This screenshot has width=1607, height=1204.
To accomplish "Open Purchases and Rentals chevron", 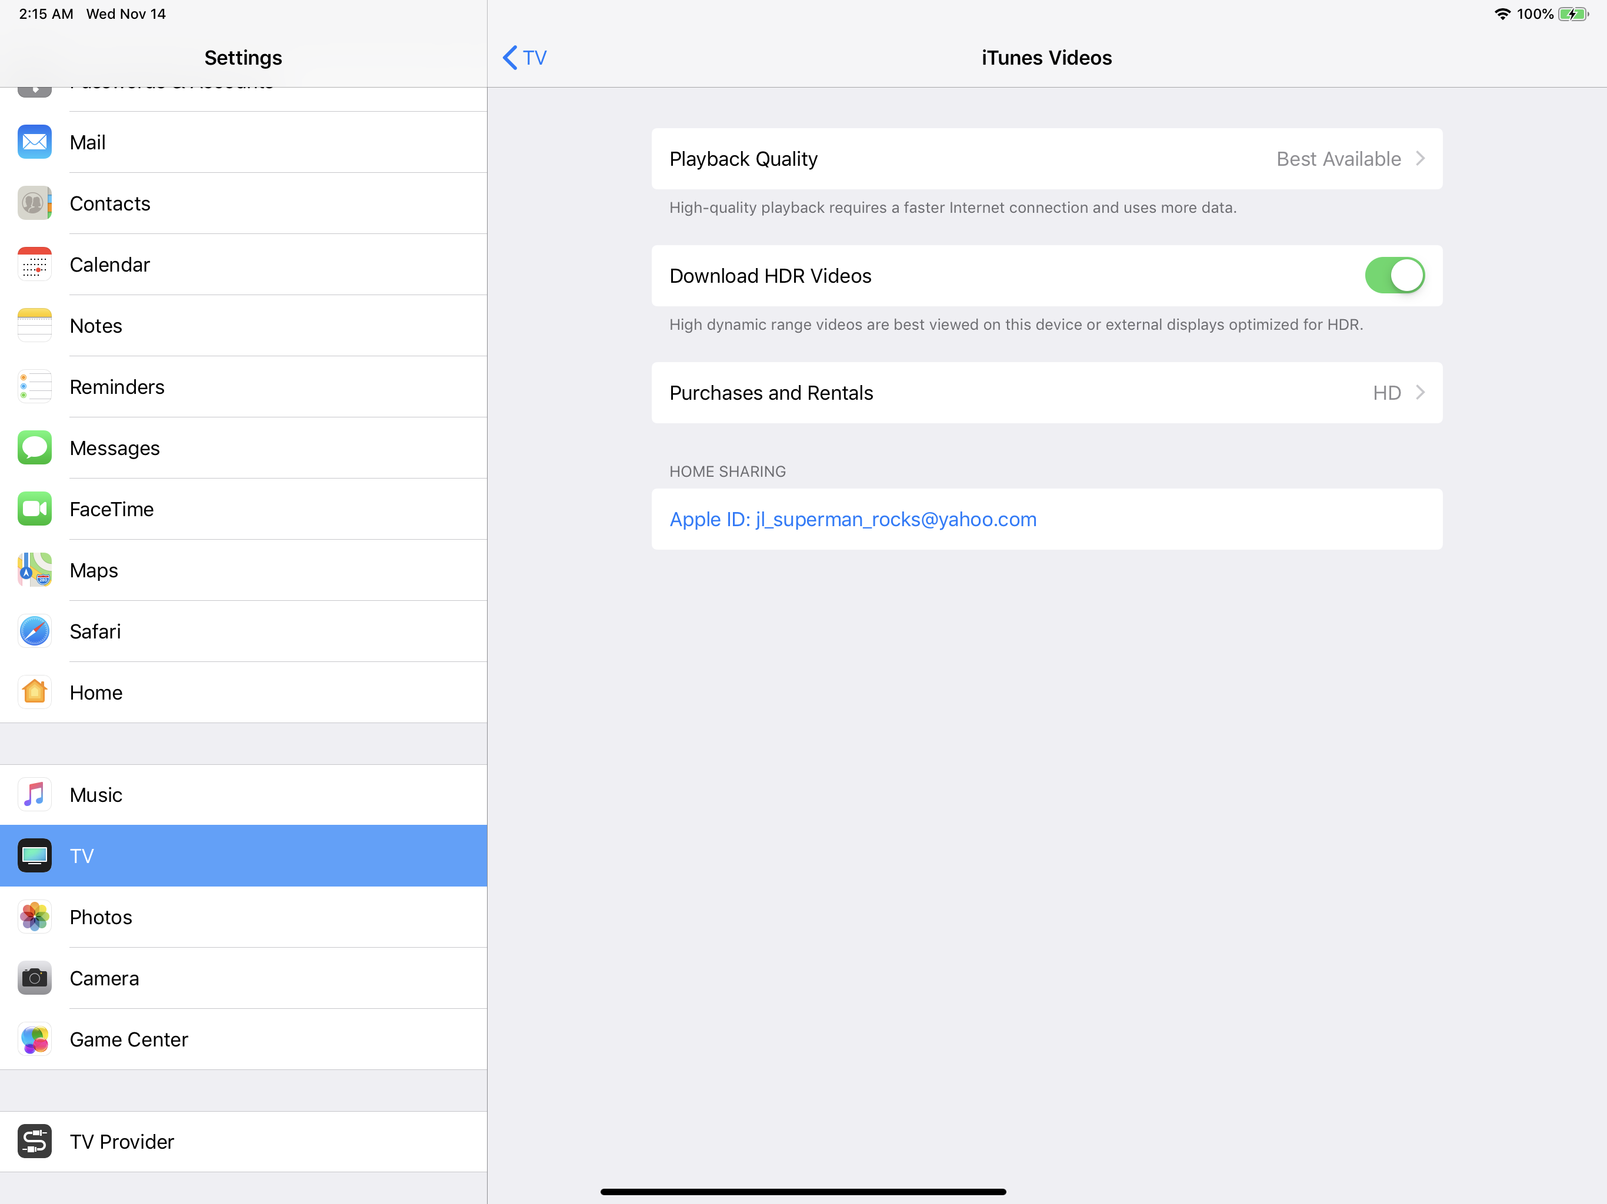I will [x=1419, y=392].
